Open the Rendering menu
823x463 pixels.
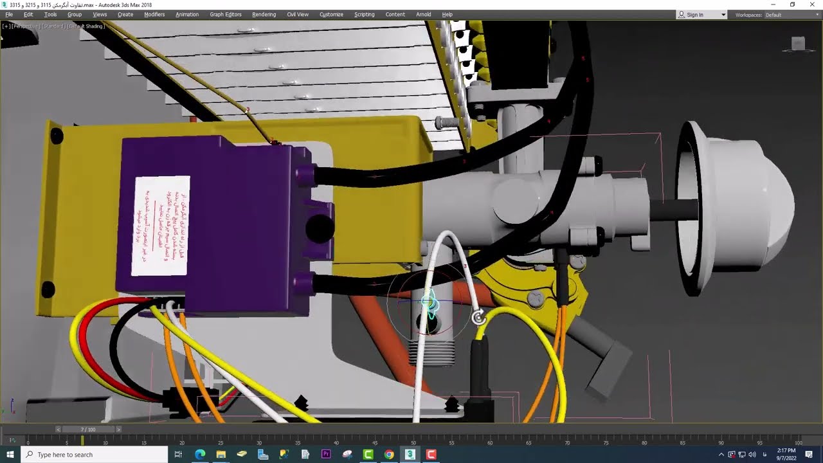(264, 14)
